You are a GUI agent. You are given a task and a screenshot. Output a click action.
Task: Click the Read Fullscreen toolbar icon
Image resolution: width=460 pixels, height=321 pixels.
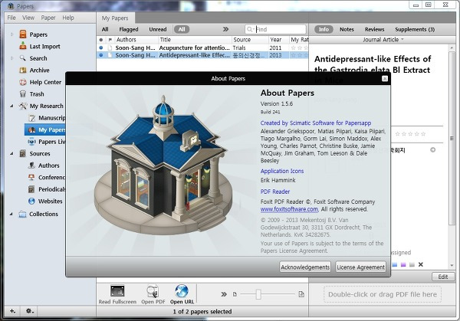pyautogui.click(x=117, y=291)
